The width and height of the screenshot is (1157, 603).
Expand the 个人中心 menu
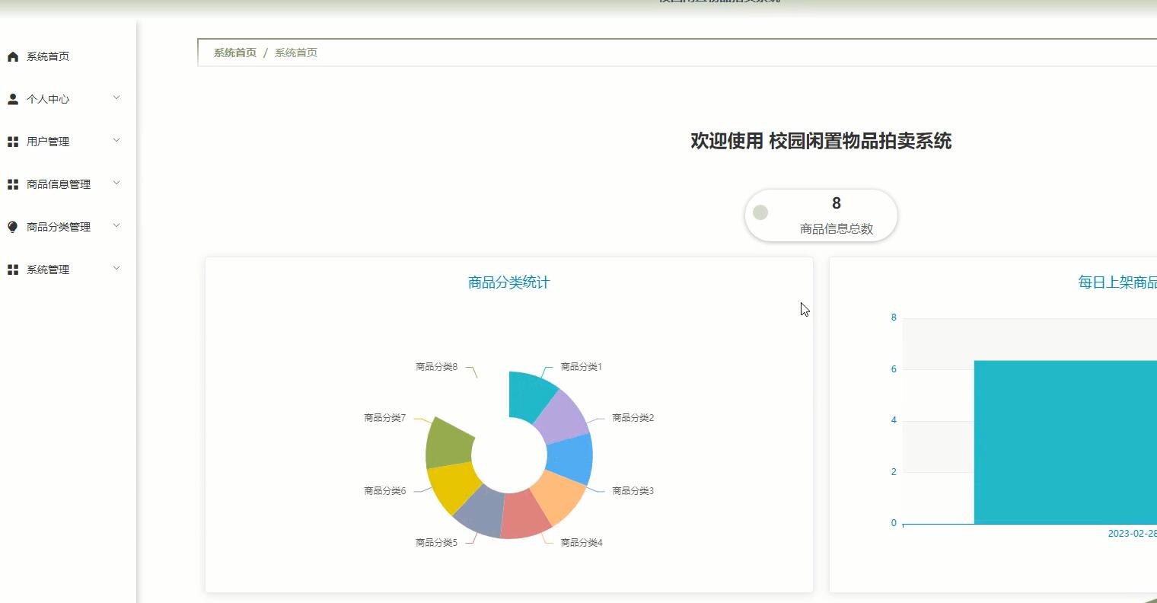115,97
